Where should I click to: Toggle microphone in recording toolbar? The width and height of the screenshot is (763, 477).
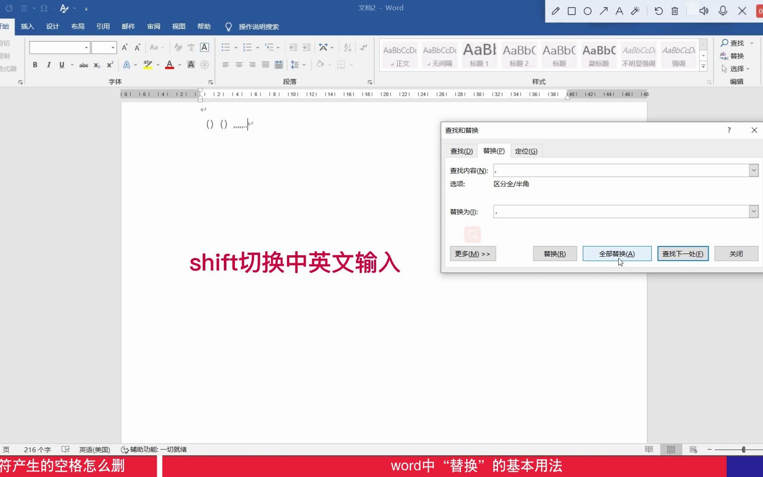723,11
